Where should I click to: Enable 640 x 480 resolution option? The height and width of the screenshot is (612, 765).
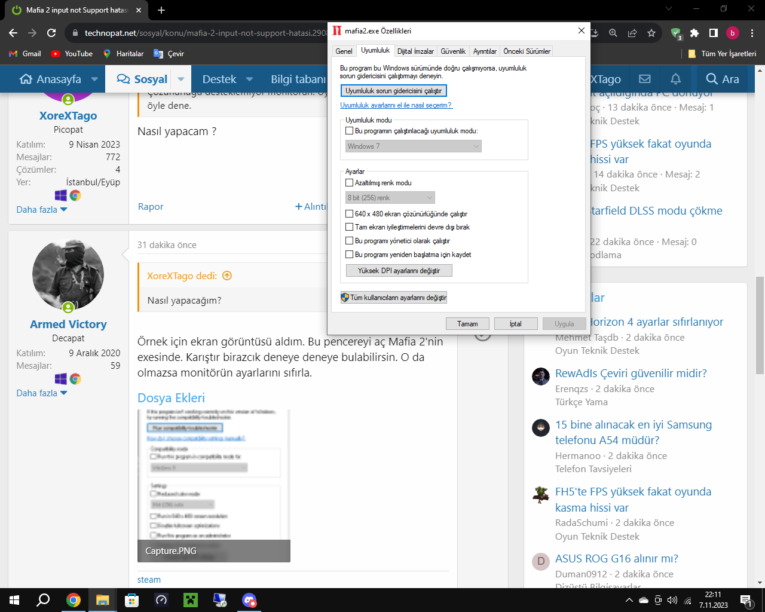point(350,213)
